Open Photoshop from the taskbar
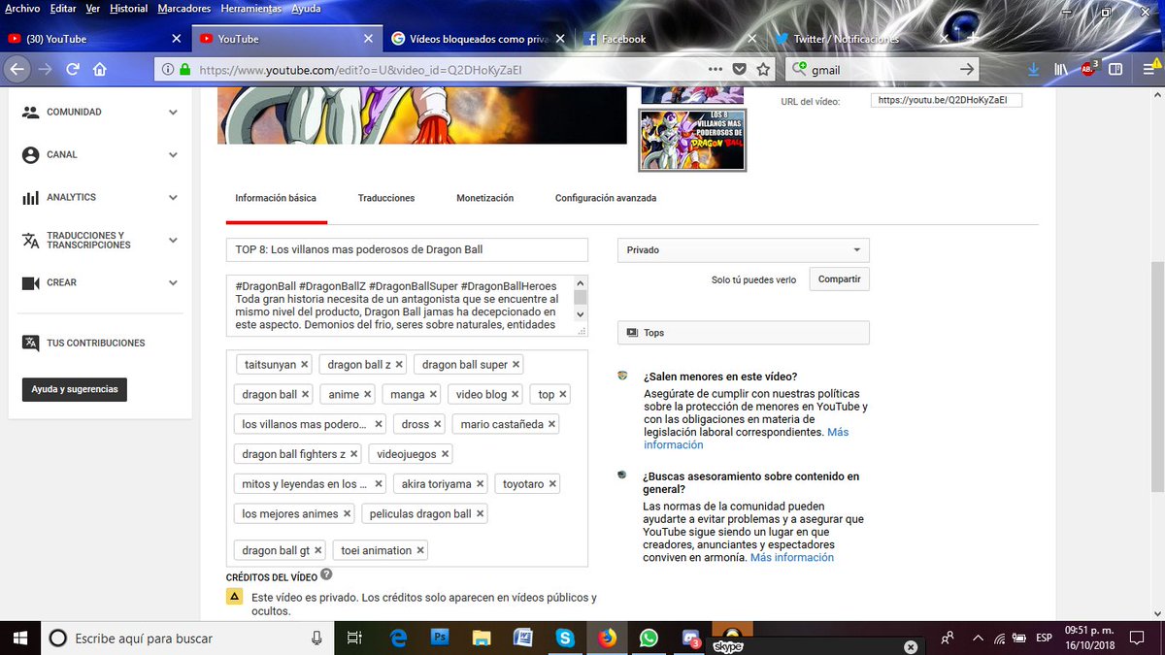The width and height of the screenshot is (1165, 655). tap(439, 638)
